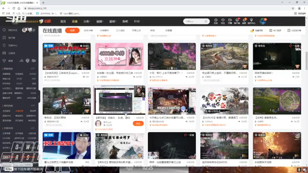The image size is (308, 173).
Task: Click the Douyu logo in header
Action: 45,21
